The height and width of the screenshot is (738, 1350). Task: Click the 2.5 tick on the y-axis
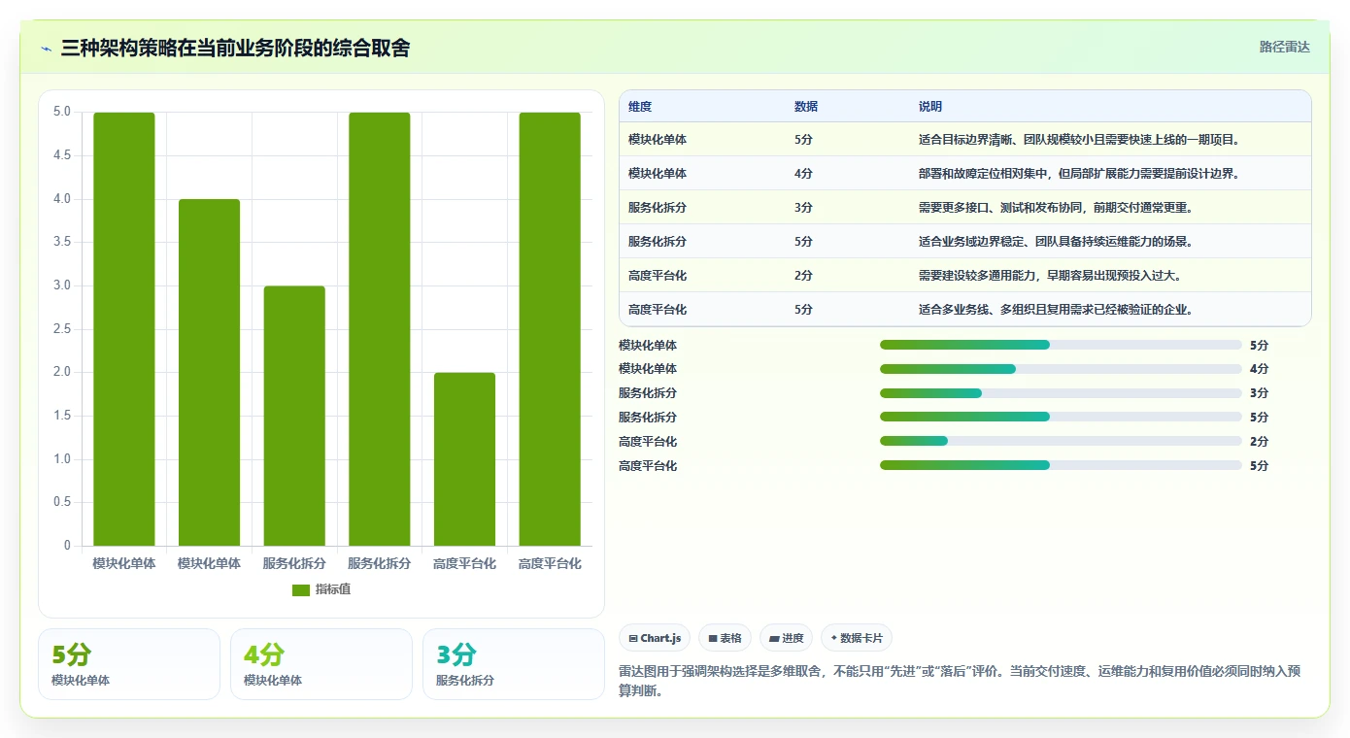(x=61, y=329)
